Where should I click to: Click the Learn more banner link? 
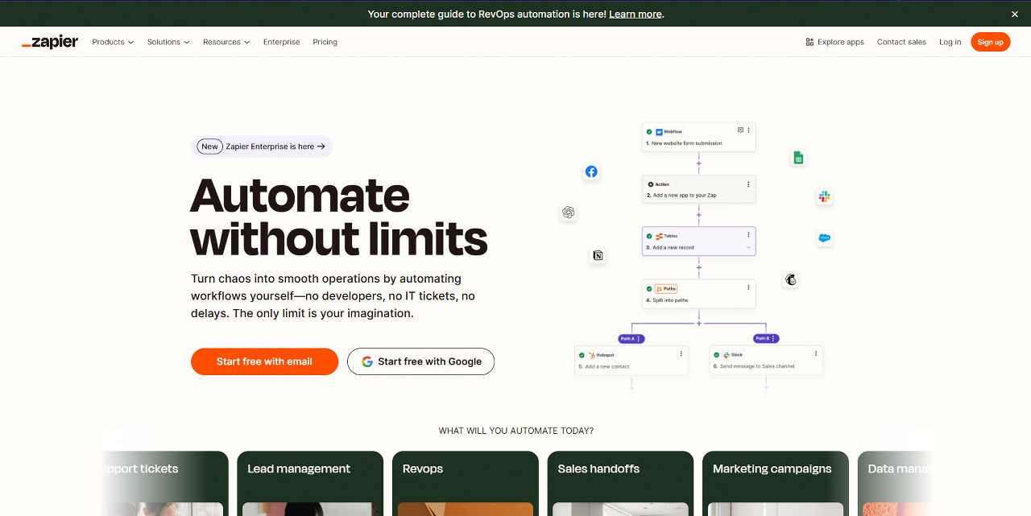click(636, 14)
